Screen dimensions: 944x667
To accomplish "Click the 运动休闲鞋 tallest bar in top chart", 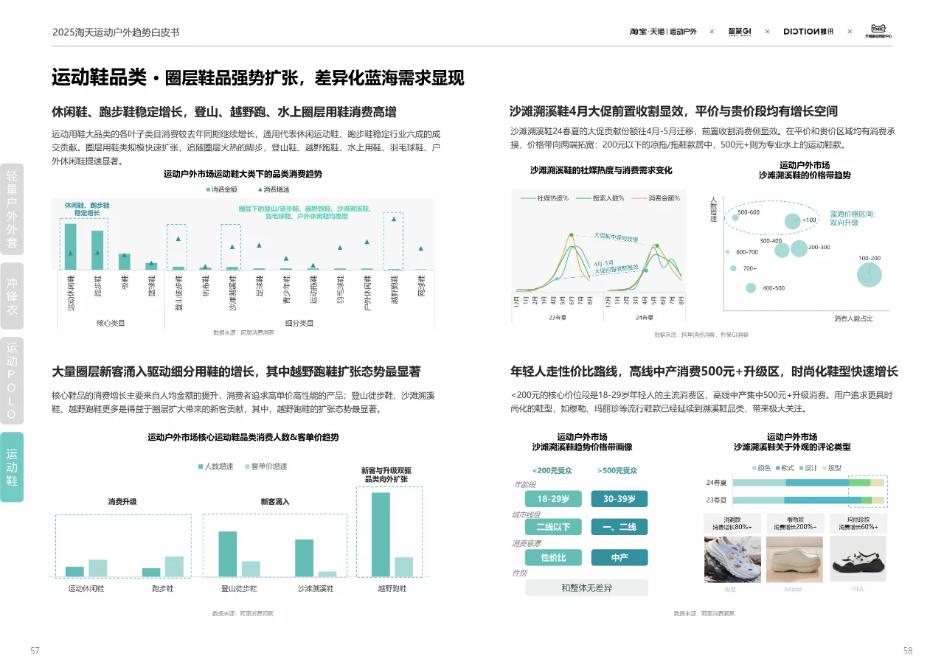I will (71, 246).
